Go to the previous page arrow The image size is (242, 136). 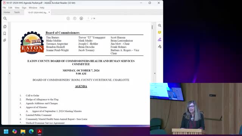click(x=75, y=19)
